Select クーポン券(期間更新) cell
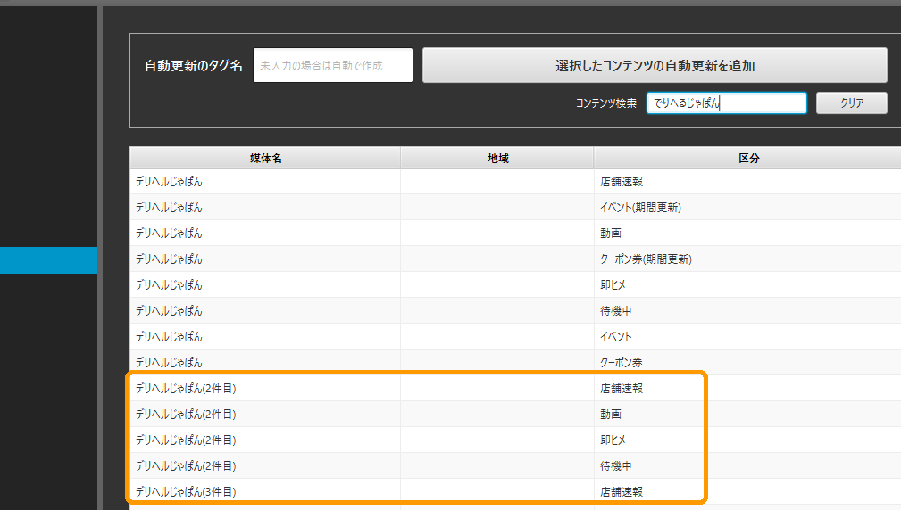 tap(747, 259)
